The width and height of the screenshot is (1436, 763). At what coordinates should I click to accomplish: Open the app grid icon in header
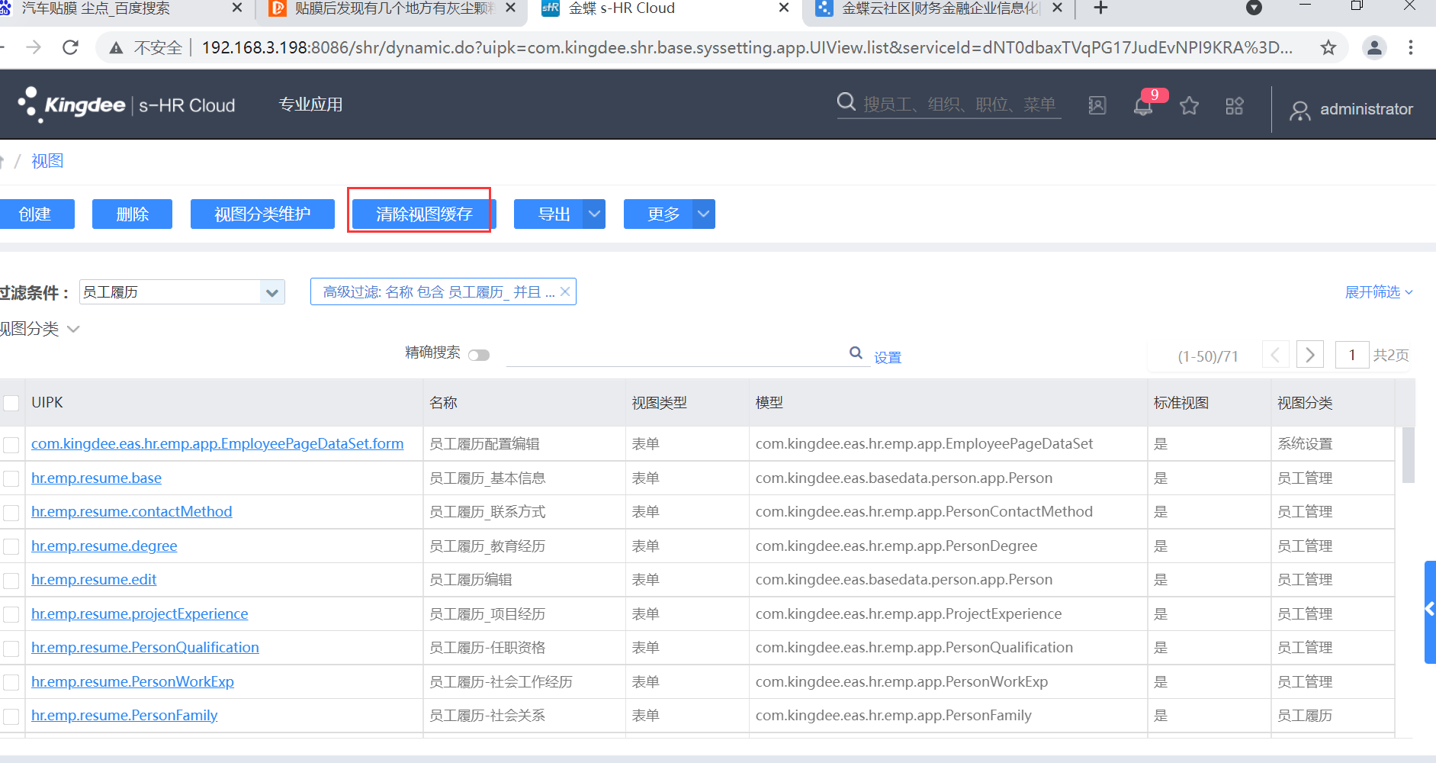(1235, 105)
